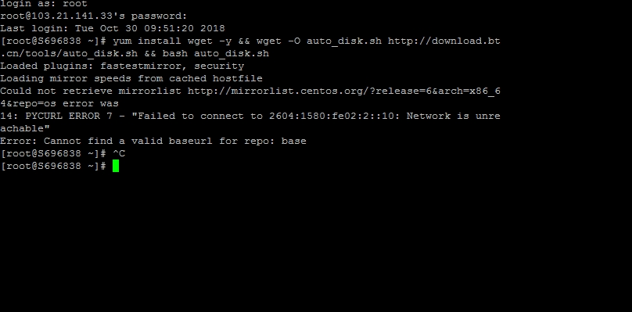
Task: Click the ^C interrupt text
Action: [x=119, y=153]
